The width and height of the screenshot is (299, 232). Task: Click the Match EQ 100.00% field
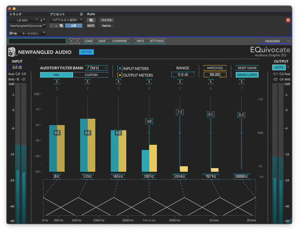click(x=215, y=75)
